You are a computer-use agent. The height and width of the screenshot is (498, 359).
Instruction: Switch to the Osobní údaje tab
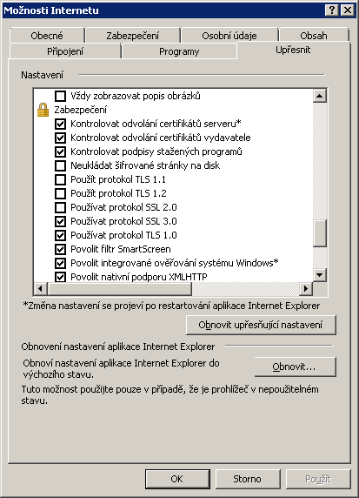coord(229,36)
